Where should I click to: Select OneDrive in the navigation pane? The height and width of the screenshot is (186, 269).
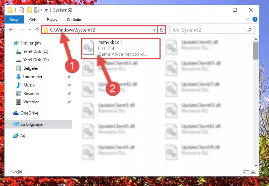(x=29, y=113)
